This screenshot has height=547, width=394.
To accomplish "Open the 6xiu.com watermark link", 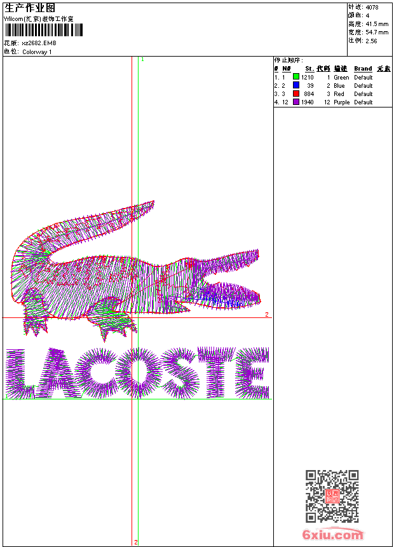I will 332,535.
